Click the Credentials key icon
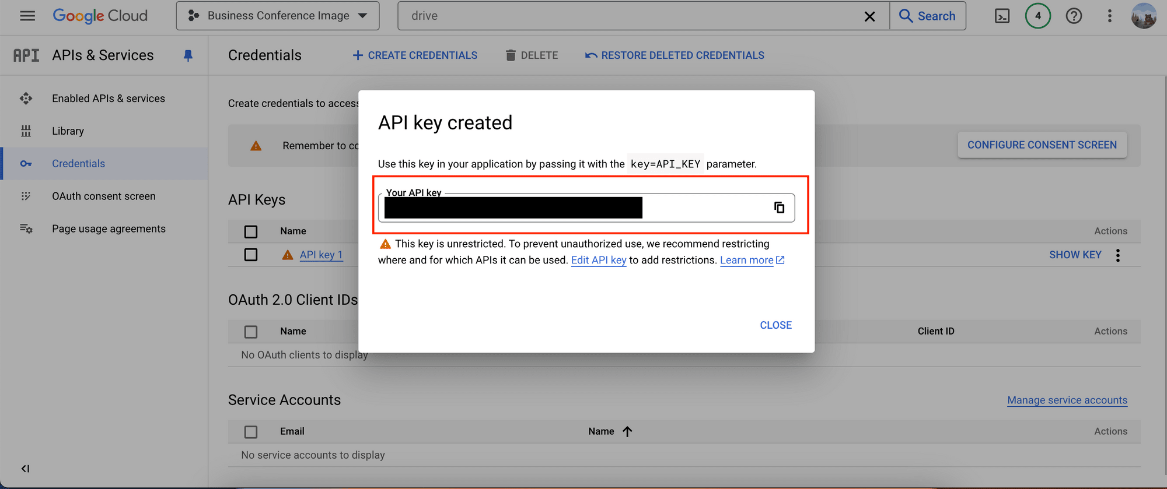The width and height of the screenshot is (1167, 489). pos(26,164)
